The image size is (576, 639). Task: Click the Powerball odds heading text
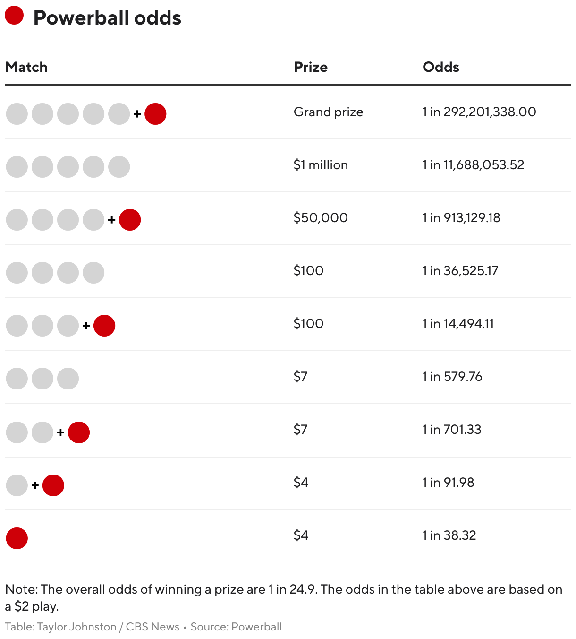(x=107, y=18)
